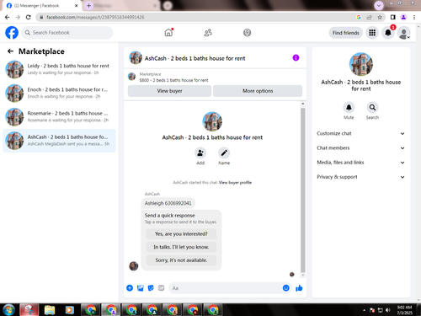The height and width of the screenshot is (316, 421).
Task: Expand the Privacy & support section
Action: (x=360, y=177)
